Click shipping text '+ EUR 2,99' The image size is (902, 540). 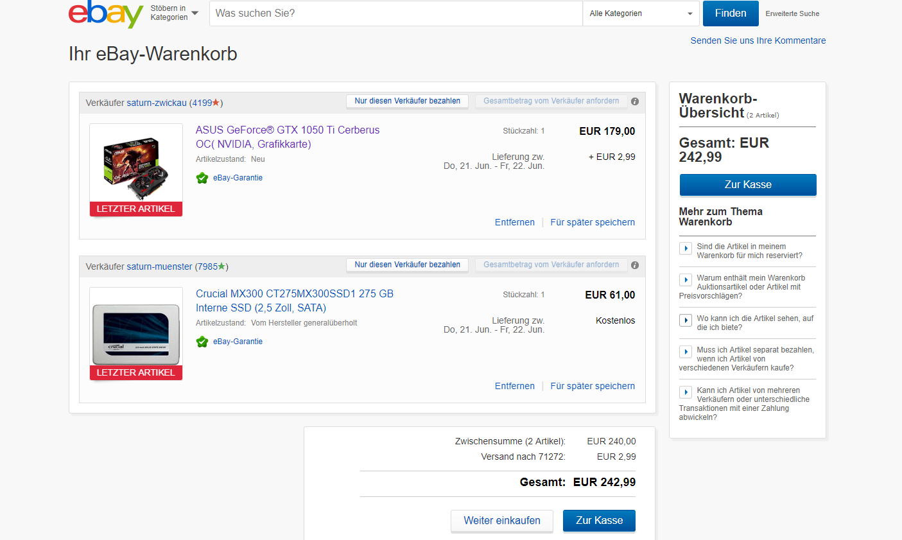point(612,157)
